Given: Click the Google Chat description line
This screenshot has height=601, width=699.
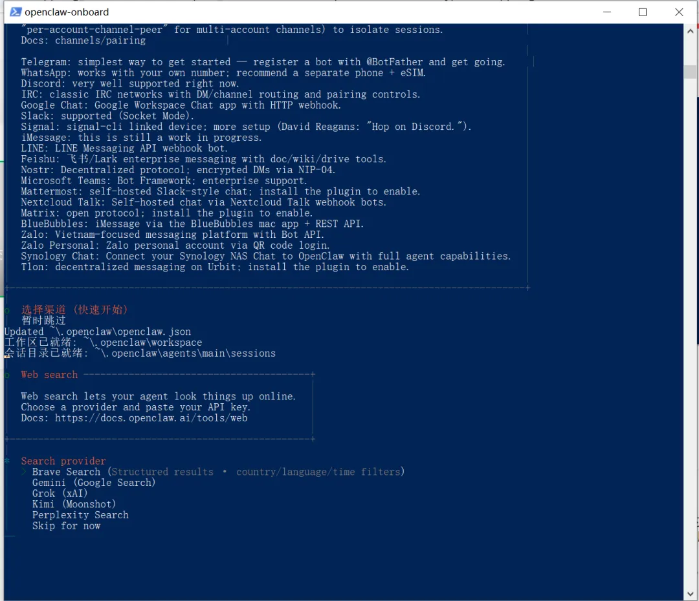Looking at the screenshot, I should pyautogui.click(x=181, y=105).
